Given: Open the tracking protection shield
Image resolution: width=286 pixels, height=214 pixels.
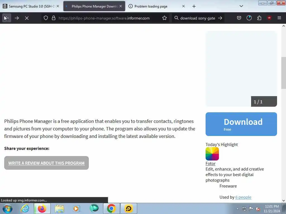Looking at the screenshot, I should pos(46,18).
